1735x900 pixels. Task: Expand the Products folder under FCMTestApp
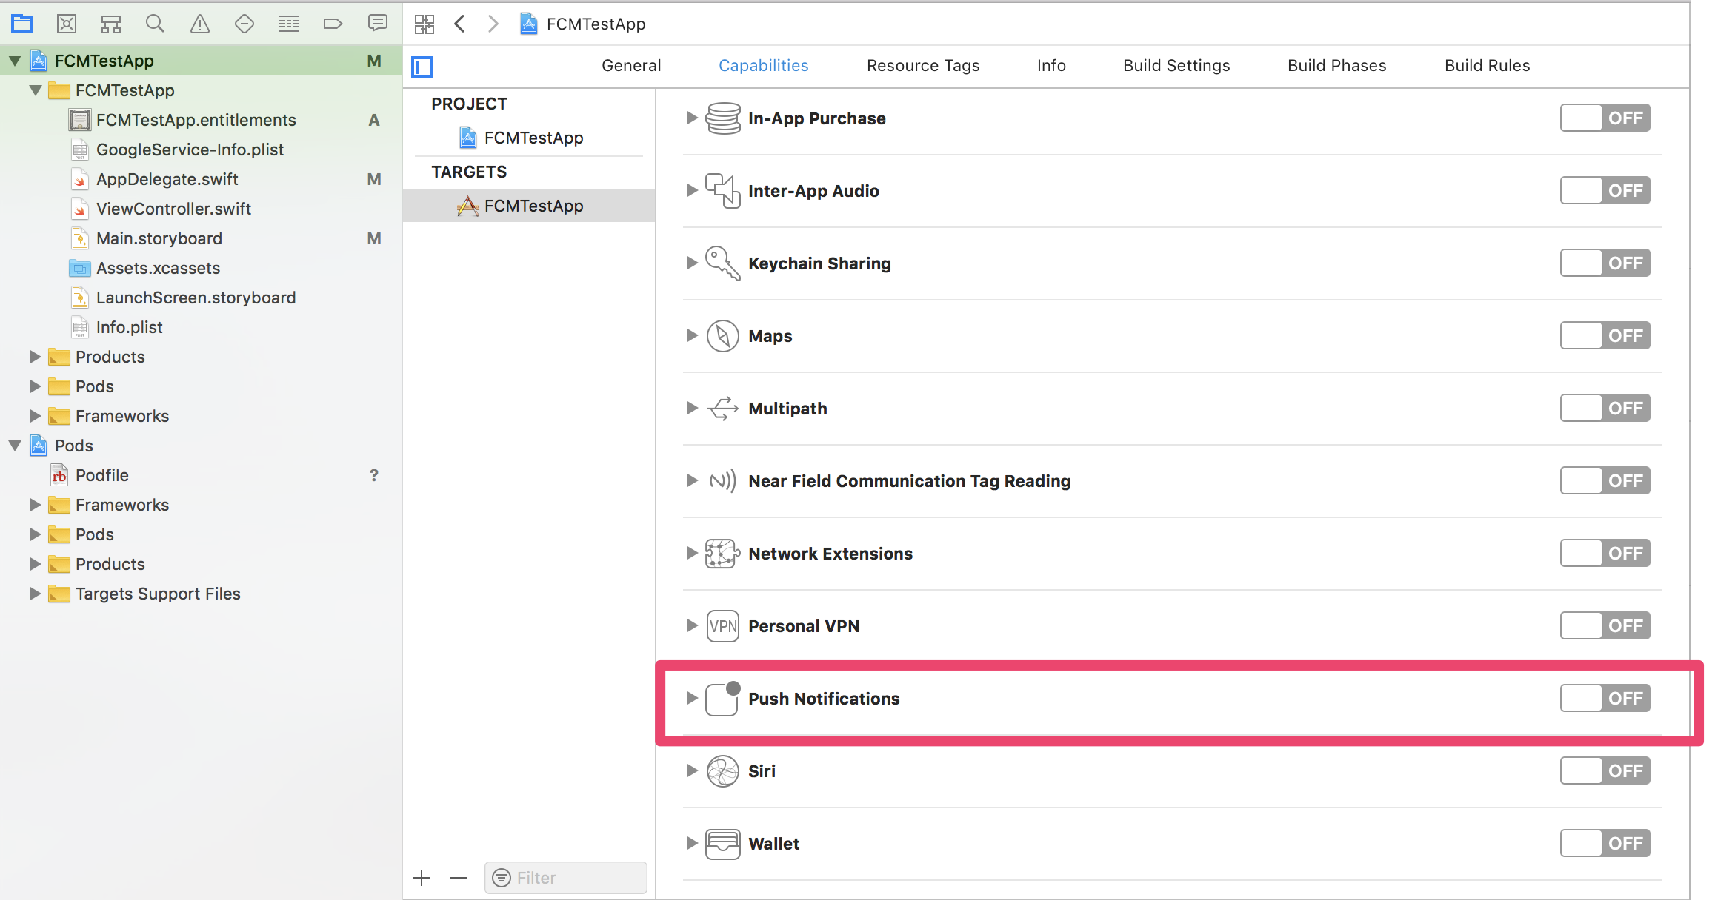(35, 357)
